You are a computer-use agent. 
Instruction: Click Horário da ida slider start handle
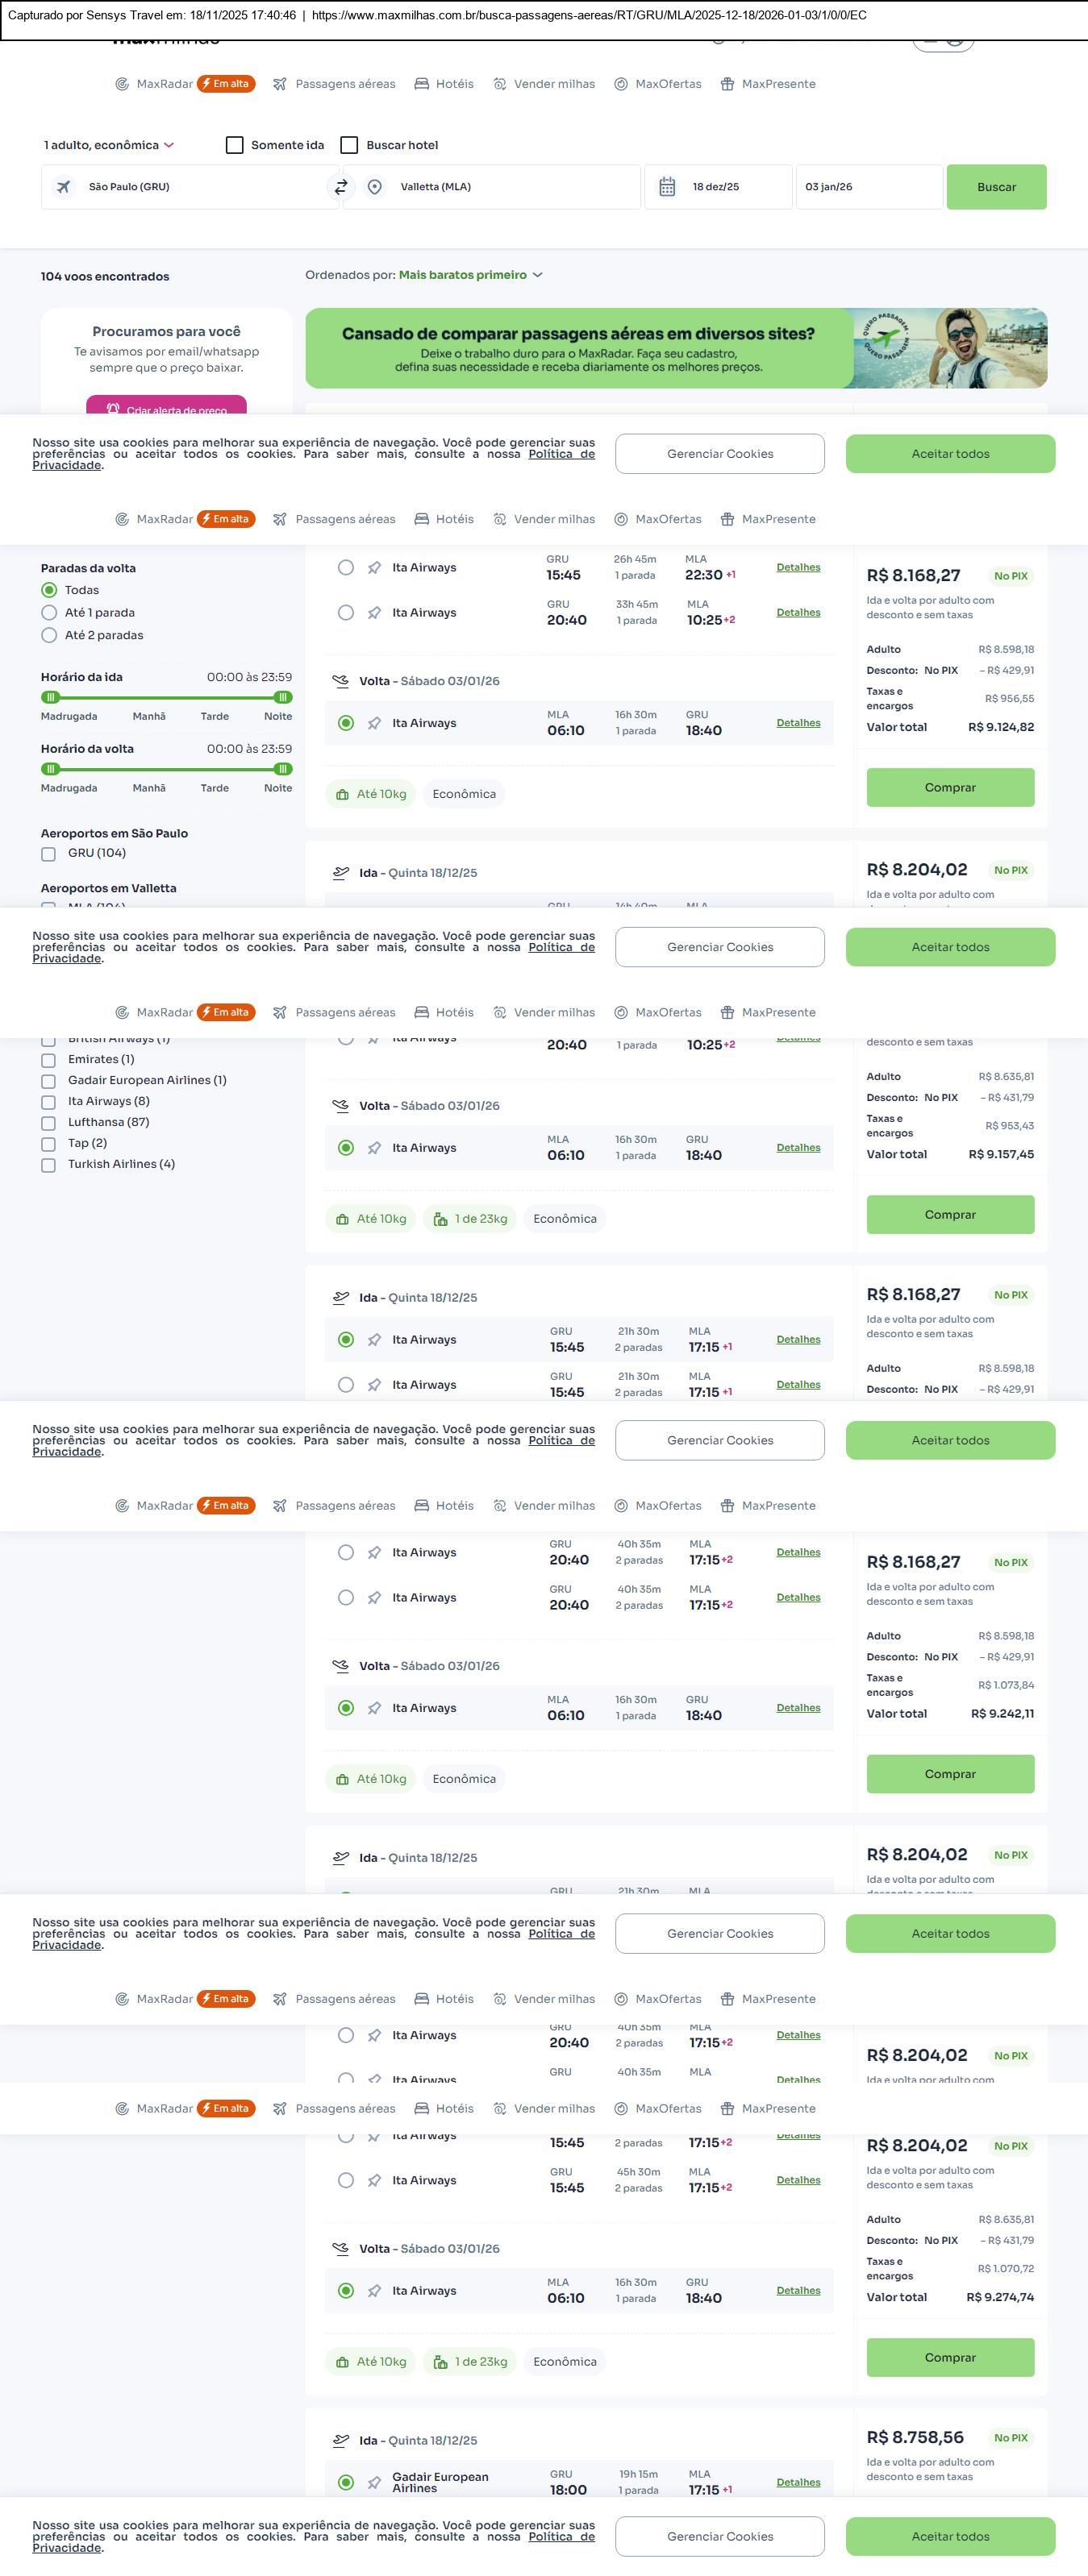[x=51, y=697]
